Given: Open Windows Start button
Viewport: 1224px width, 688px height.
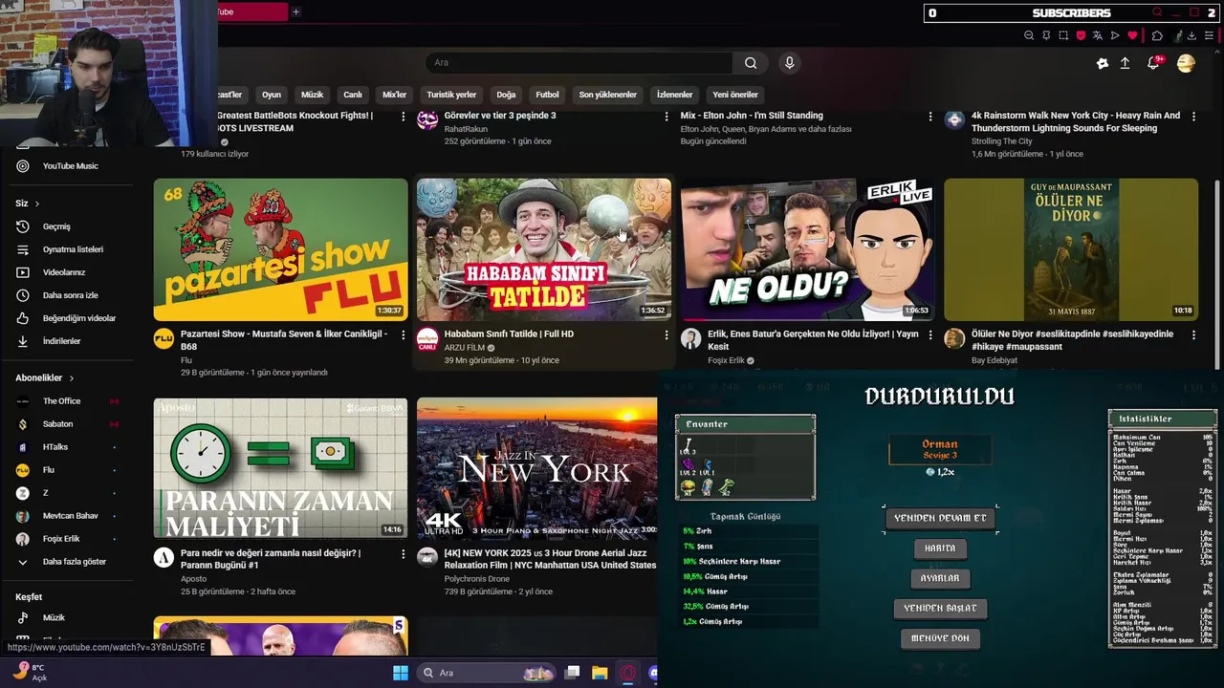Looking at the screenshot, I should [x=401, y=673].
